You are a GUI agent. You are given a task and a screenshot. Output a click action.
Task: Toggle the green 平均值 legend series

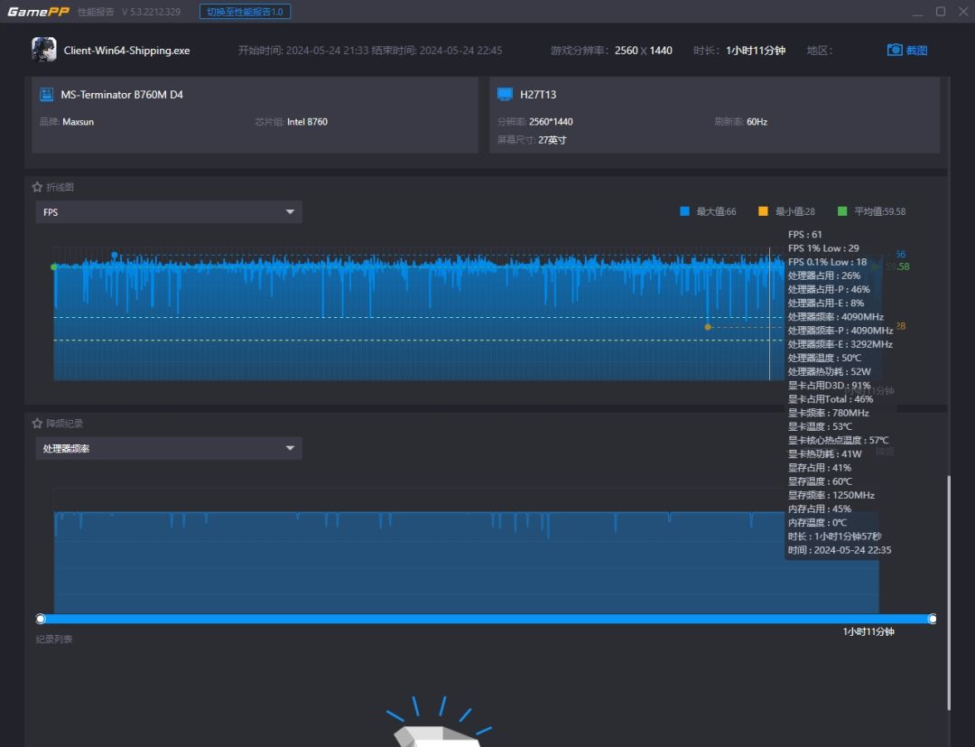click(842, 211)
